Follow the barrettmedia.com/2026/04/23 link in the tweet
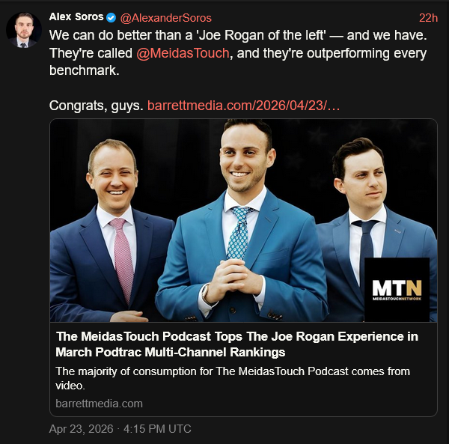The image size is (449, 444). click(244, 106)
